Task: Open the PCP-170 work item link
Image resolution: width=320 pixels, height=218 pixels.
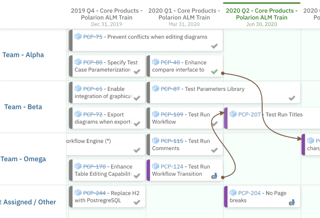Action: pos(94,166)
